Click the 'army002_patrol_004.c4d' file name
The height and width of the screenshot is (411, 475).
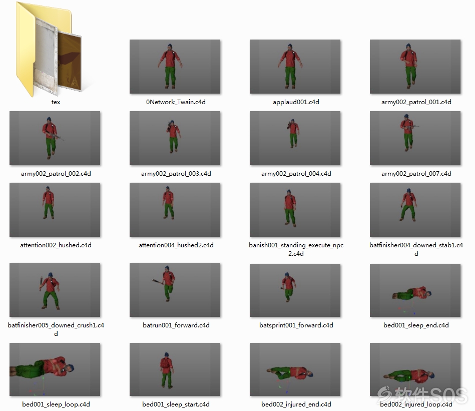tap(296, 174)
